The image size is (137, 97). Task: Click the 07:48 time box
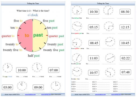coord(126,72)
